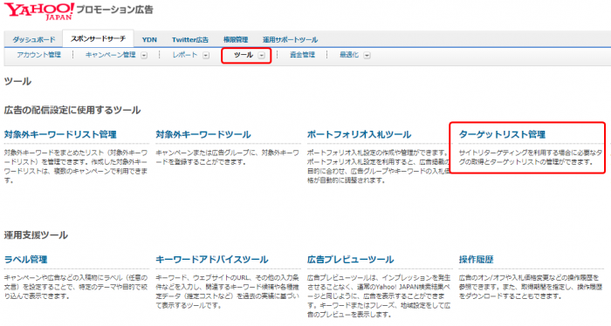
Task: Click the description under キーワードアドバイスツール
Action: coord(227,291)
